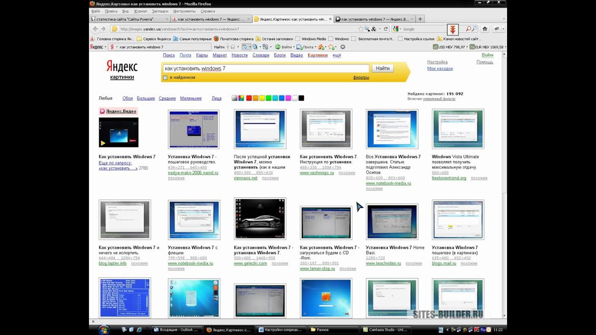Open the sports car thumbnail from gelezki.com
This screenshot has height=335, width=596.
click(x=260, y=219)
